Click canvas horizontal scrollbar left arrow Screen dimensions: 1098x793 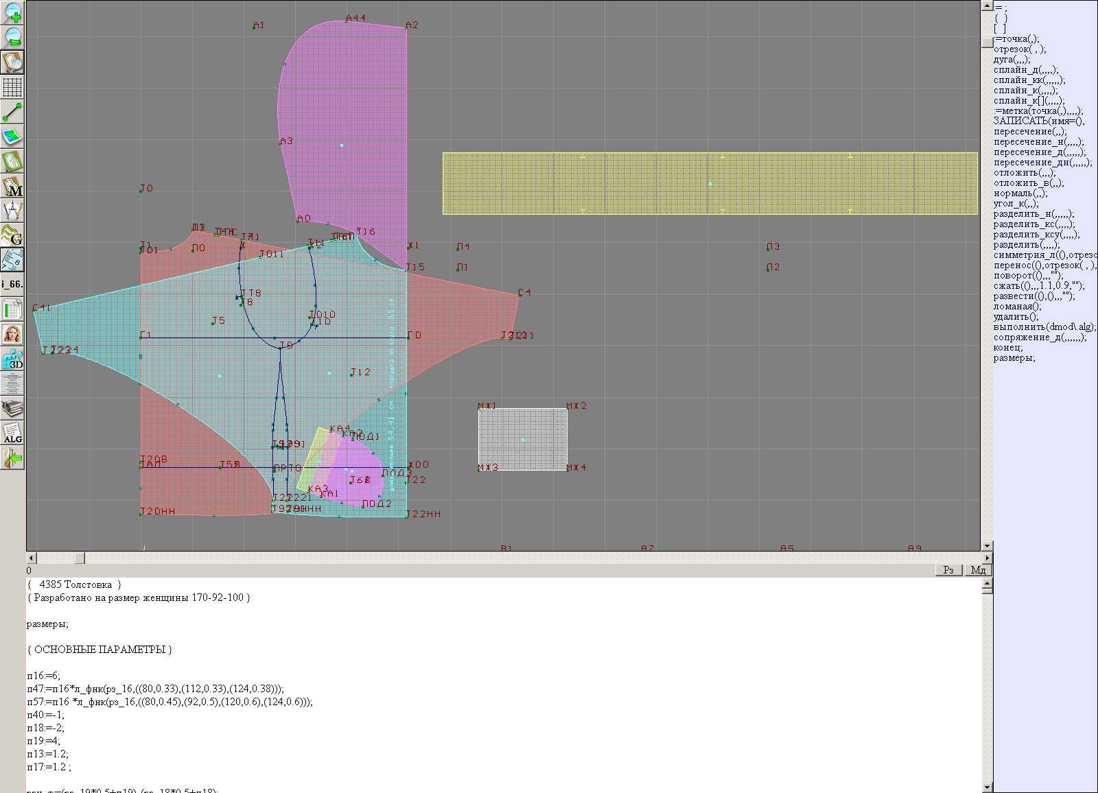(x=32, y=558)
